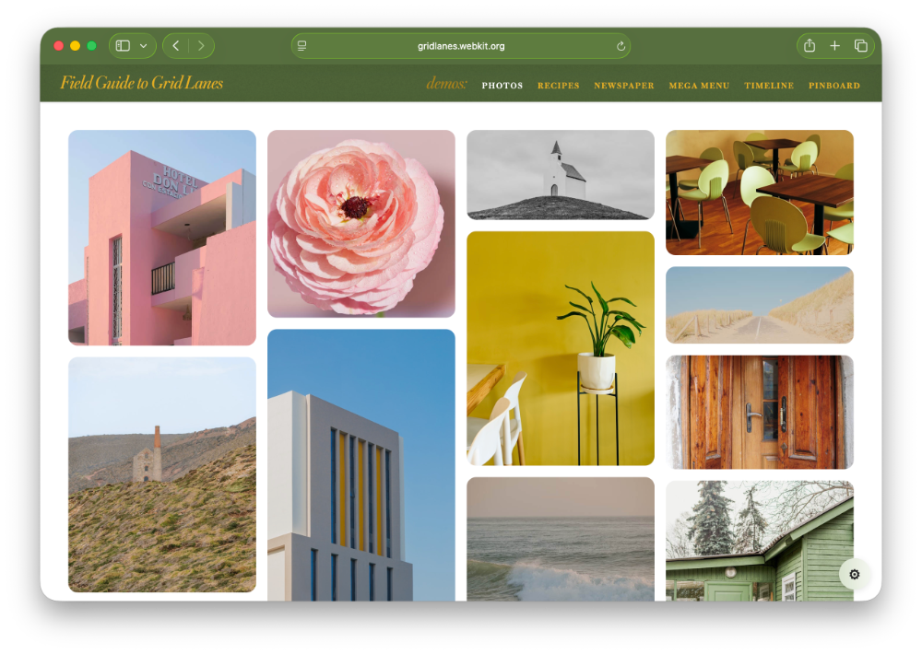Reload the page with the refresh icon

pos(621,46)
